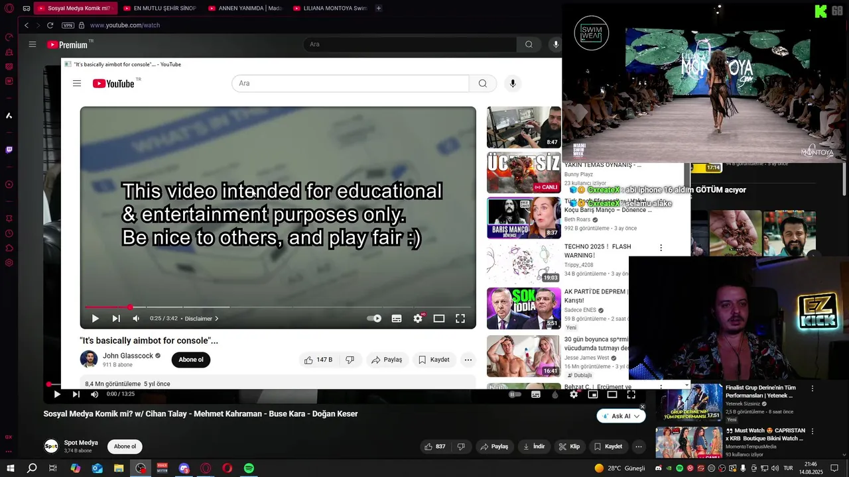Start voice search in the popup YouTube

[512, 83]
